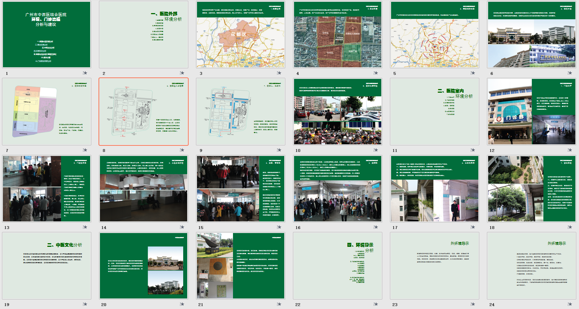This screenshot has height=309, width=579.
Task: Select slide 11 section divider thumbnail
Action: click(435, 112)
